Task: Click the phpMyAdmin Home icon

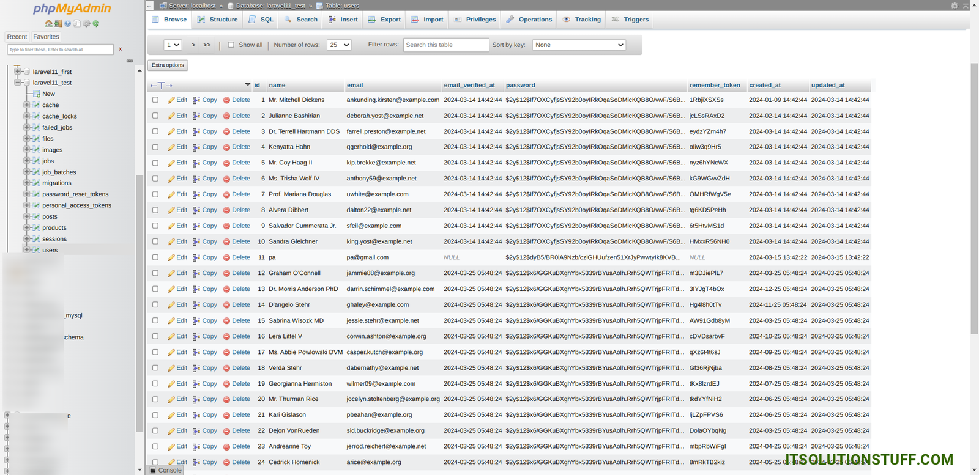Action: [48, 24]
